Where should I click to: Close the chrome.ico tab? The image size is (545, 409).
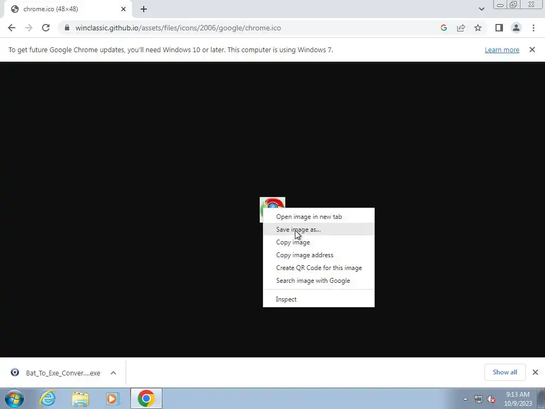coord(123,9)
